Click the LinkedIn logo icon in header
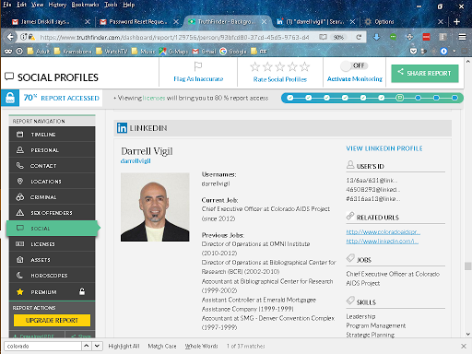The image size is (472, 354). click(x=122, y=128)
